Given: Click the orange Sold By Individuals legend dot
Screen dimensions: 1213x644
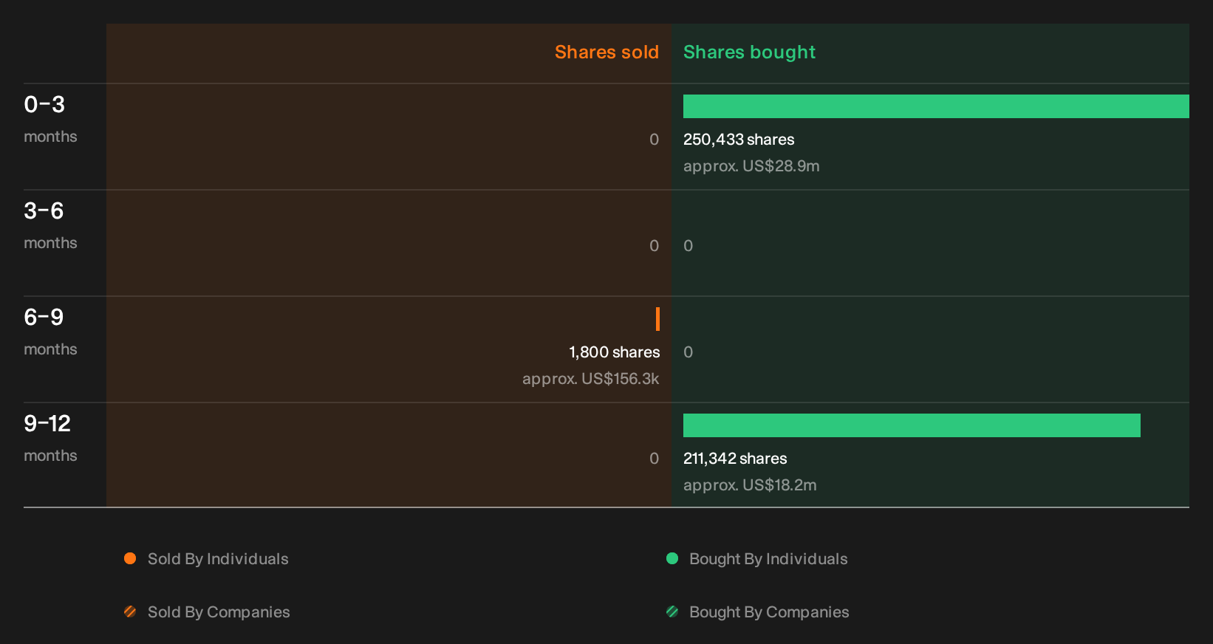Looking at the screenshot, I should click(130, 558).
